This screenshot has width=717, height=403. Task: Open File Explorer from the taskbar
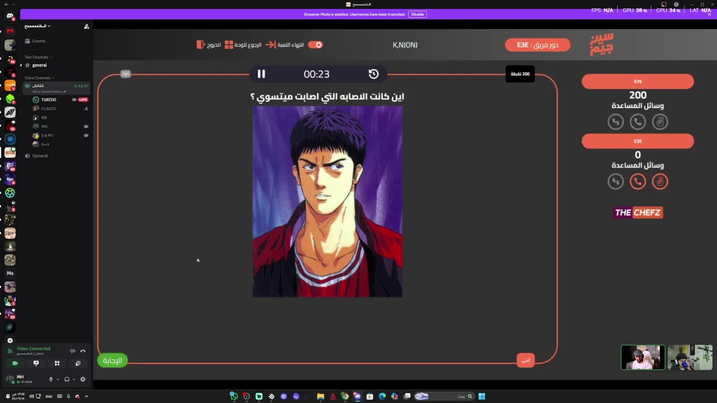tap(320, 396)
